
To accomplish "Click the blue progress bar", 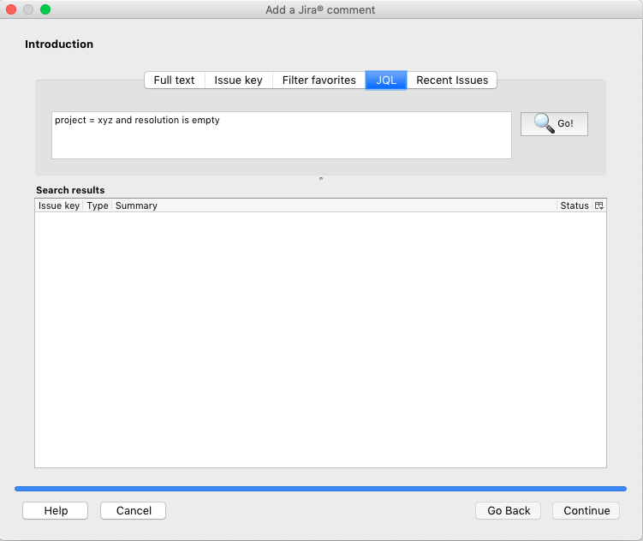I will coord(320,489).
